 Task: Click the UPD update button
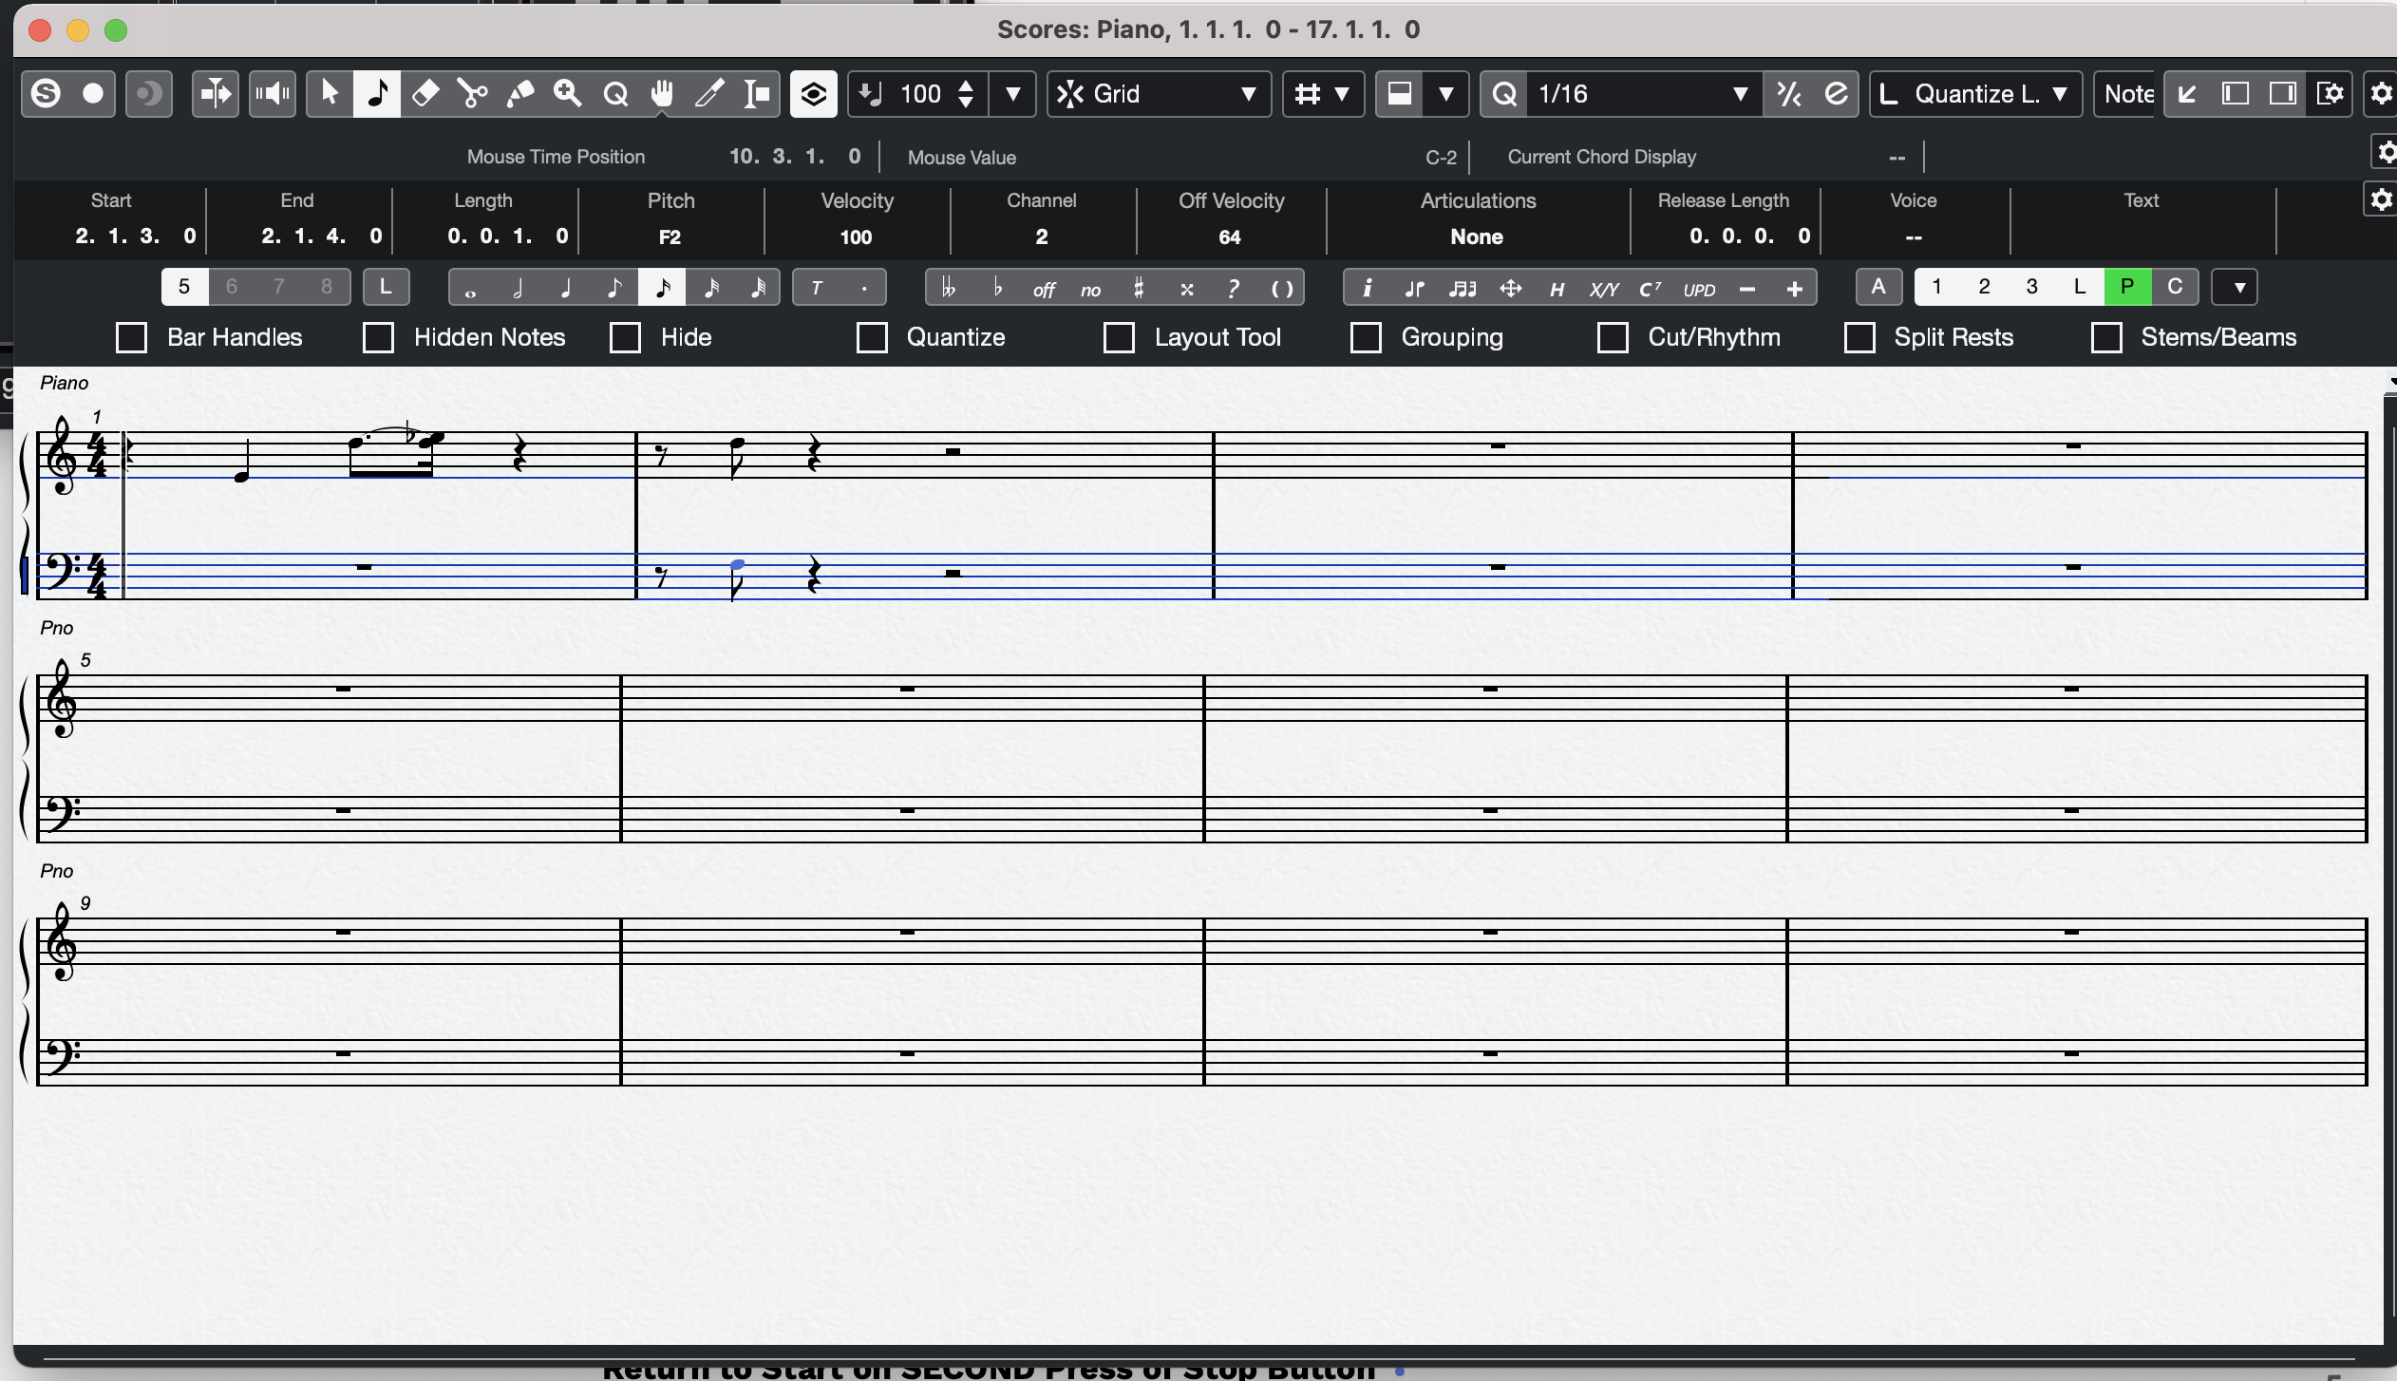(1699, 288)
